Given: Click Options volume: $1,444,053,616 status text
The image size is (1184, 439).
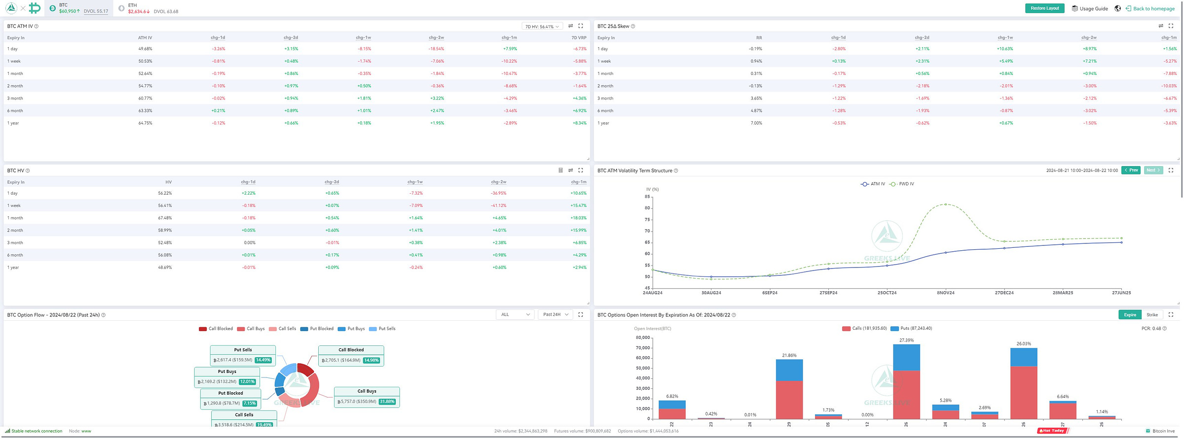Looking at the screenshot, I should coord(648,431).
